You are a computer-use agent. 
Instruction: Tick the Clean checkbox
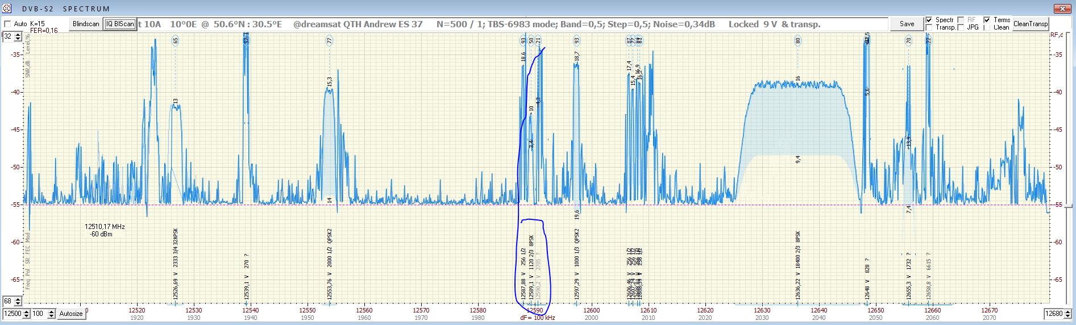click(987, 27)
